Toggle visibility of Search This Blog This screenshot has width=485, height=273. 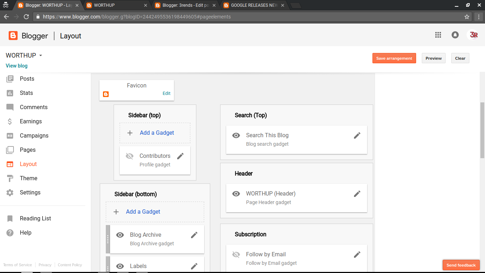(236, 135)
